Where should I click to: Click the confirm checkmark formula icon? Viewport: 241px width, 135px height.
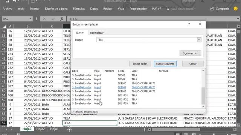(x=53, y=19)
